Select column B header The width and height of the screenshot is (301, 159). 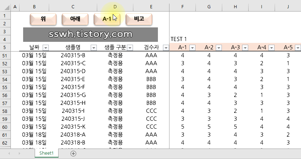click(34, 7)
